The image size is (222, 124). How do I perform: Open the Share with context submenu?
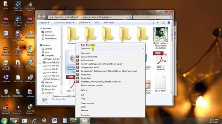[110, 53]
